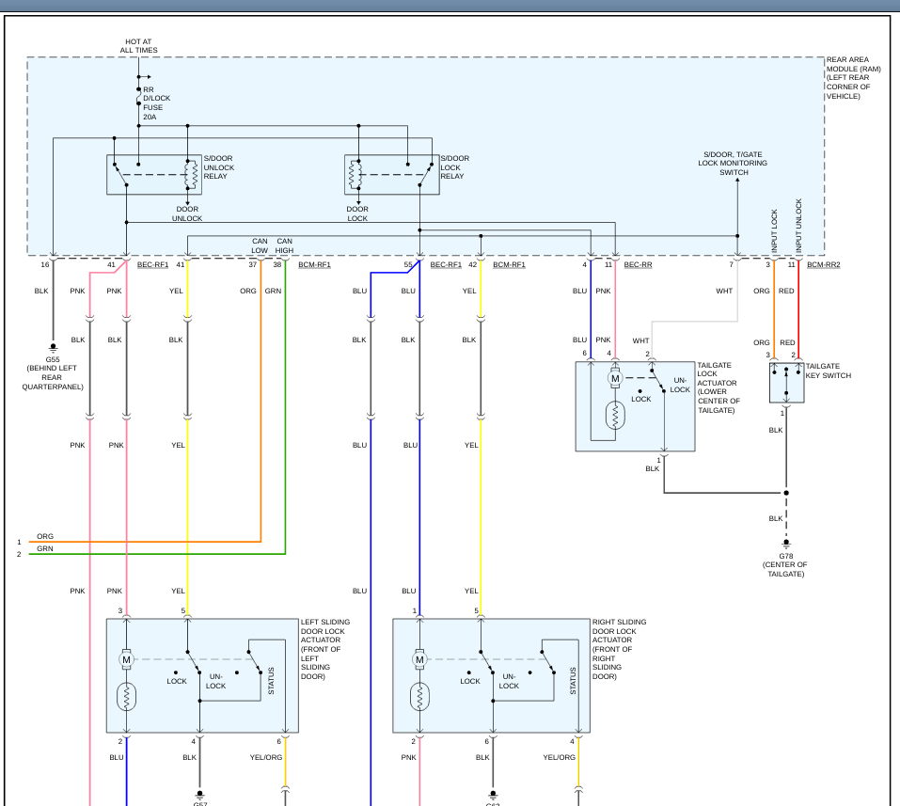Viewport: 900px width, 806px height.
Task: Click the Tailgate Key Switch component
Action: (786, 384)
